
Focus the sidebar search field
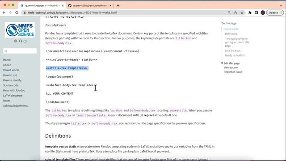tap(20, 51)
